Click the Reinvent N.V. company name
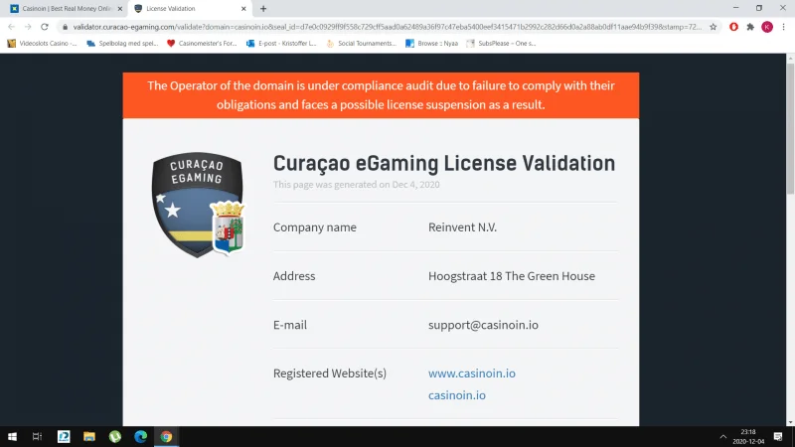 click(x=462, y=227)
